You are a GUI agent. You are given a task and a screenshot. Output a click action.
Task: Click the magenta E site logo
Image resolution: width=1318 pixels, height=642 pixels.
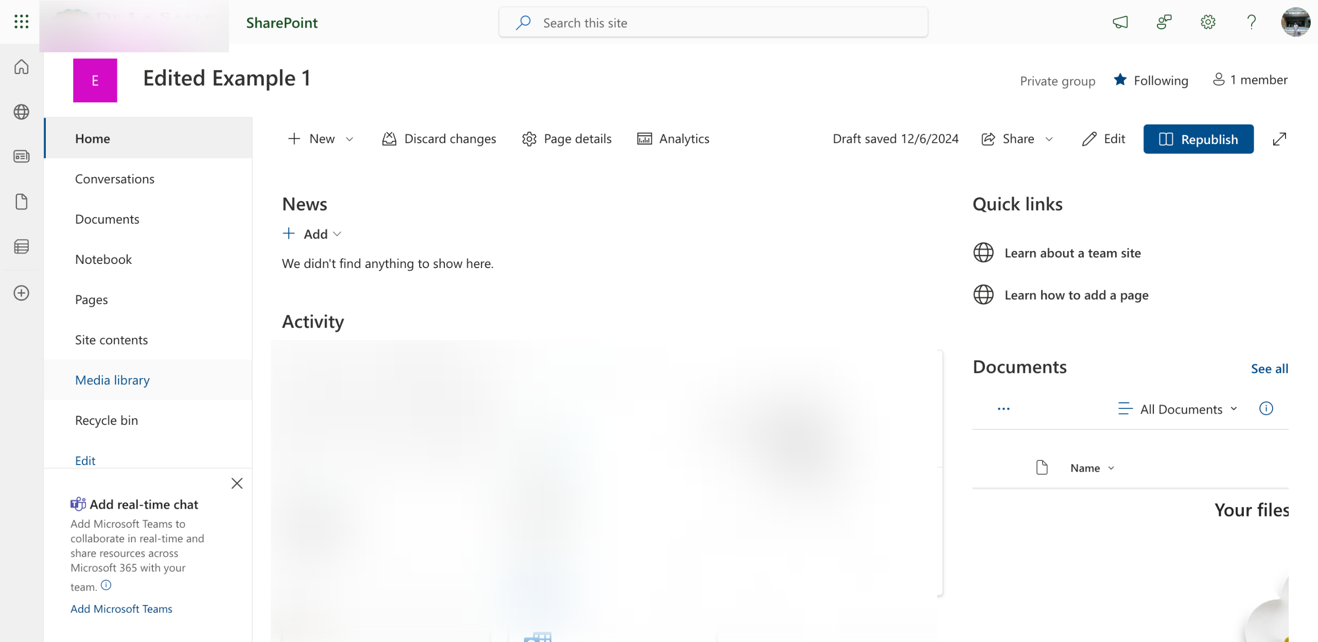coord(95,80)
